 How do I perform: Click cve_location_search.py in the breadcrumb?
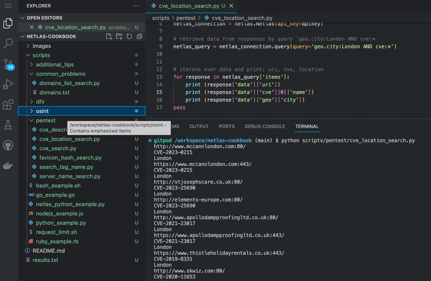click(x=242, y=18)
